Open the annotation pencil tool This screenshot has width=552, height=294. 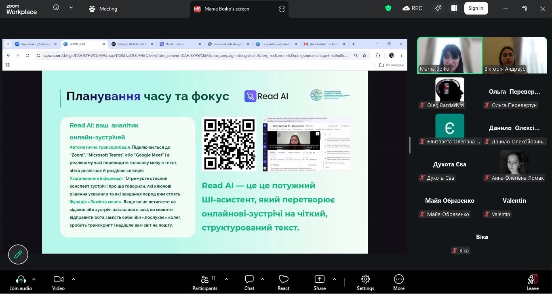point(18,254)
